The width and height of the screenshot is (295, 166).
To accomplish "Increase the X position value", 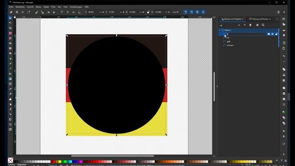I will coord(103,12).
